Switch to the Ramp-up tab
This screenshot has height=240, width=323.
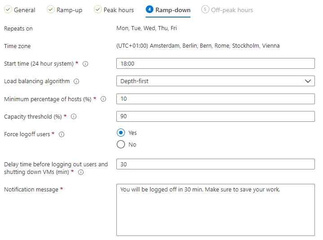coord(65,10)
